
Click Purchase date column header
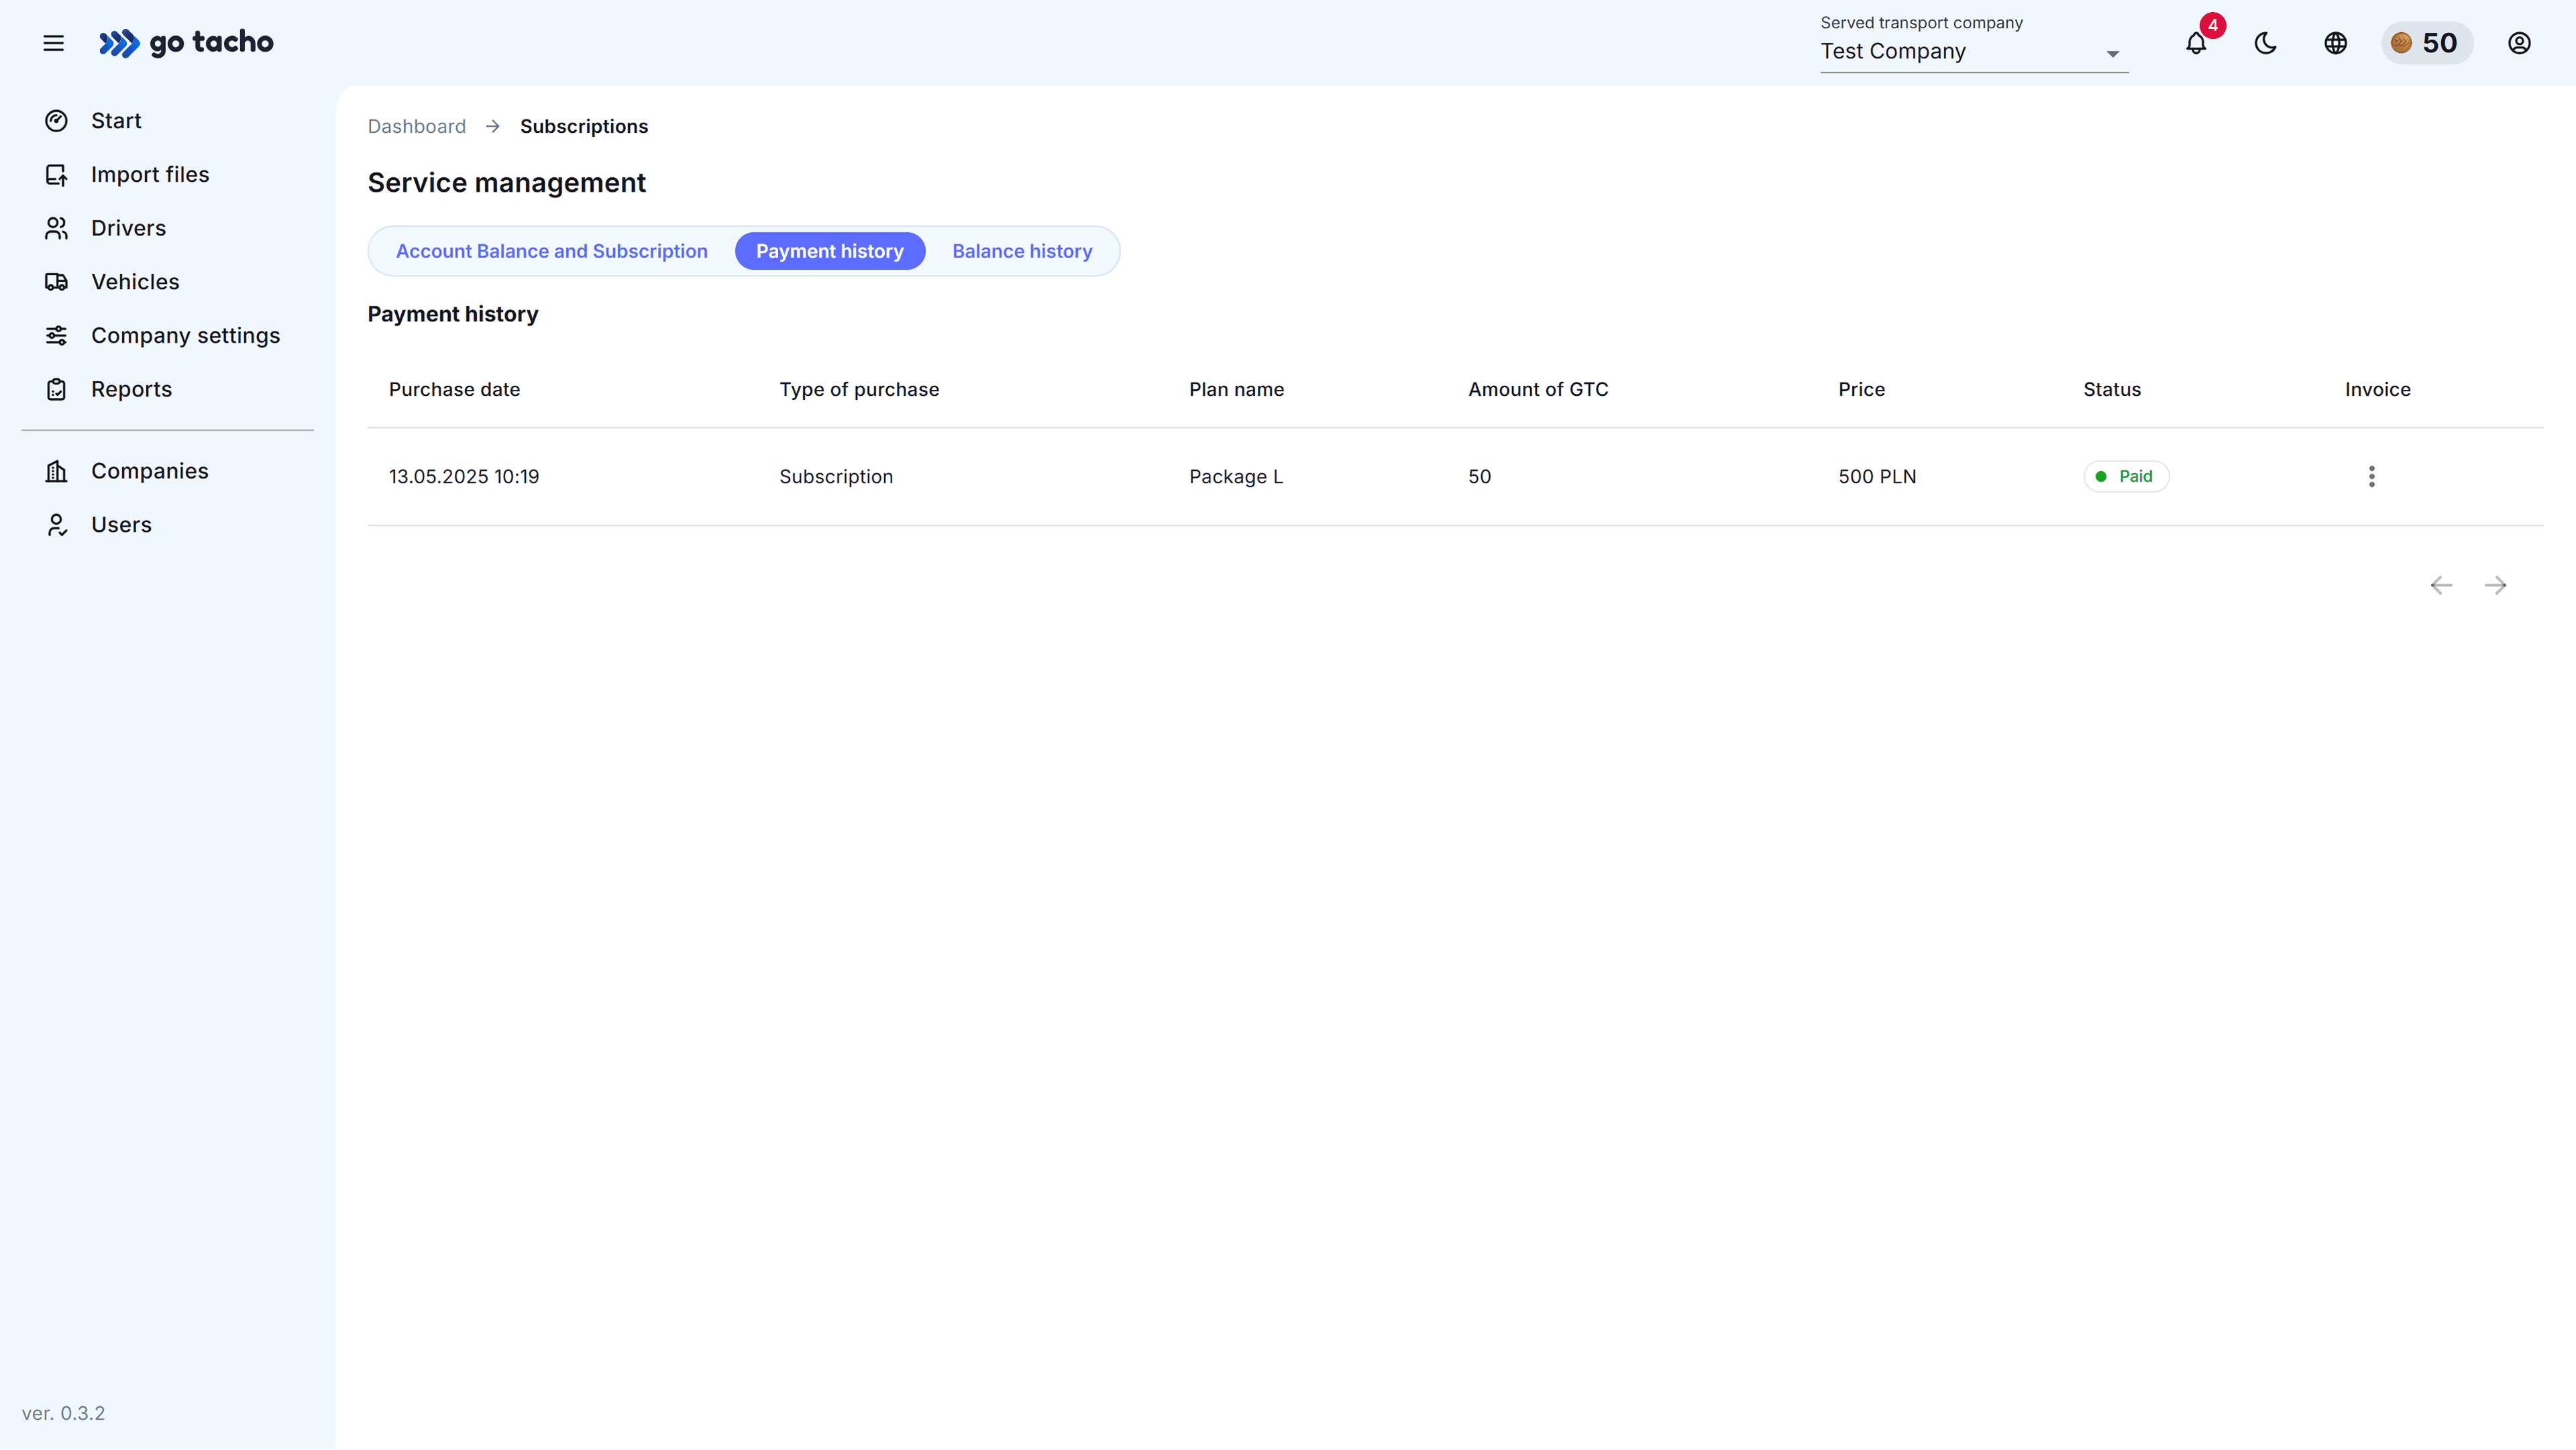coord(455,390)
